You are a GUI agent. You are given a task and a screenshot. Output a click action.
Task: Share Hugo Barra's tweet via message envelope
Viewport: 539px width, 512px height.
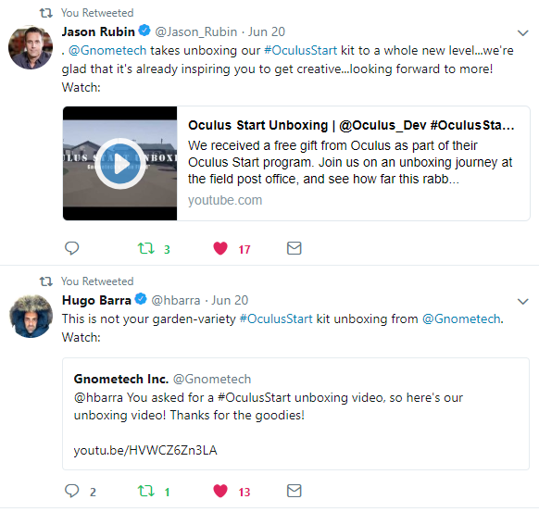pos(294,491)
